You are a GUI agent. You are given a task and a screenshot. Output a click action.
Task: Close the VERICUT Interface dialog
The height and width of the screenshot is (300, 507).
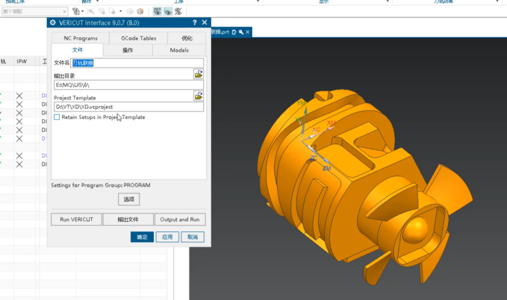coord(204,22)
